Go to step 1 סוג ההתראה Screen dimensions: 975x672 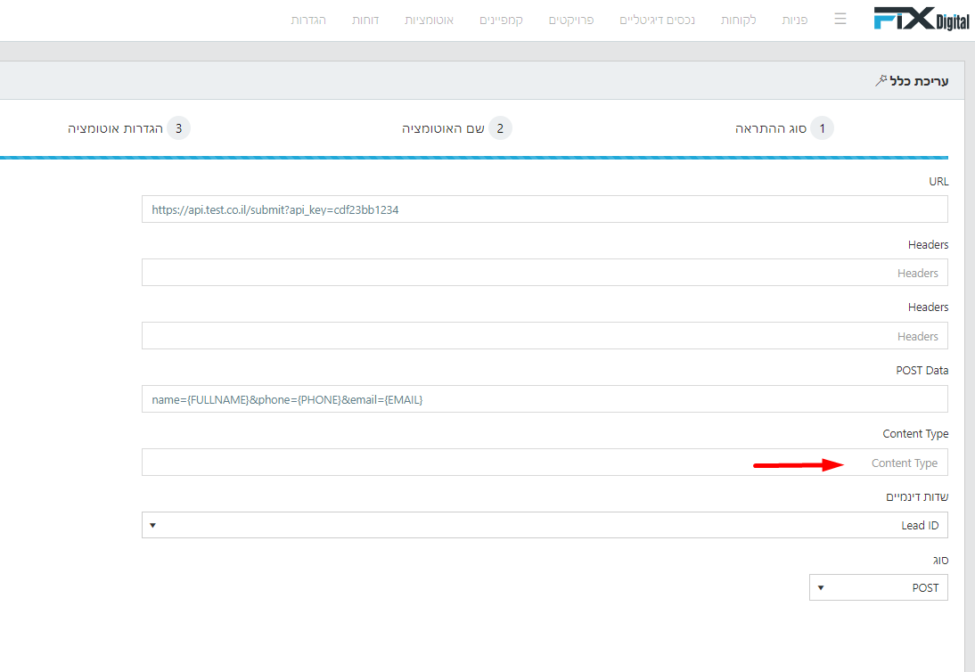pos(784,128)
